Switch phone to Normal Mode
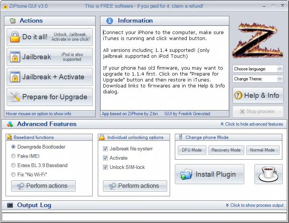This screenshot has height=223, width=289. (263, 150)
